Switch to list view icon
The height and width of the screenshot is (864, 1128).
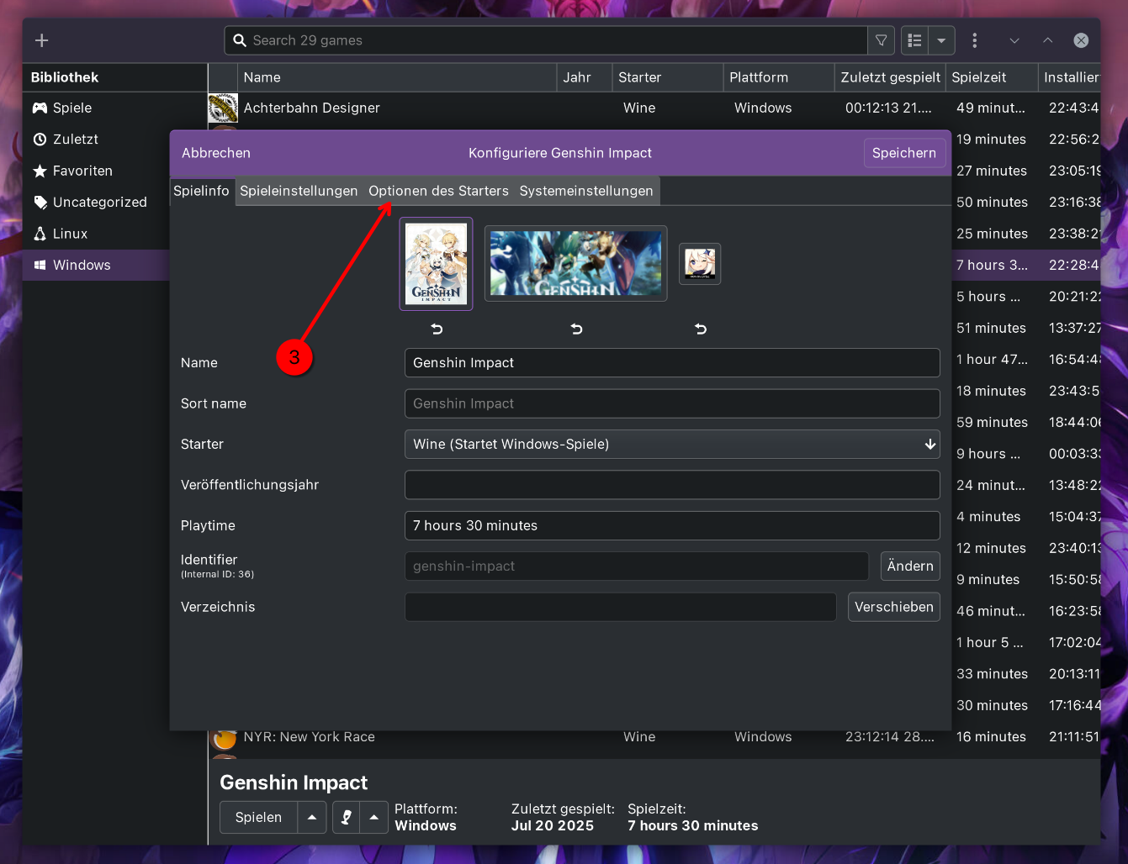(915, 40)
